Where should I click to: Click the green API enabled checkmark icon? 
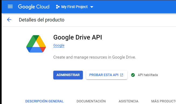point(133,75)
